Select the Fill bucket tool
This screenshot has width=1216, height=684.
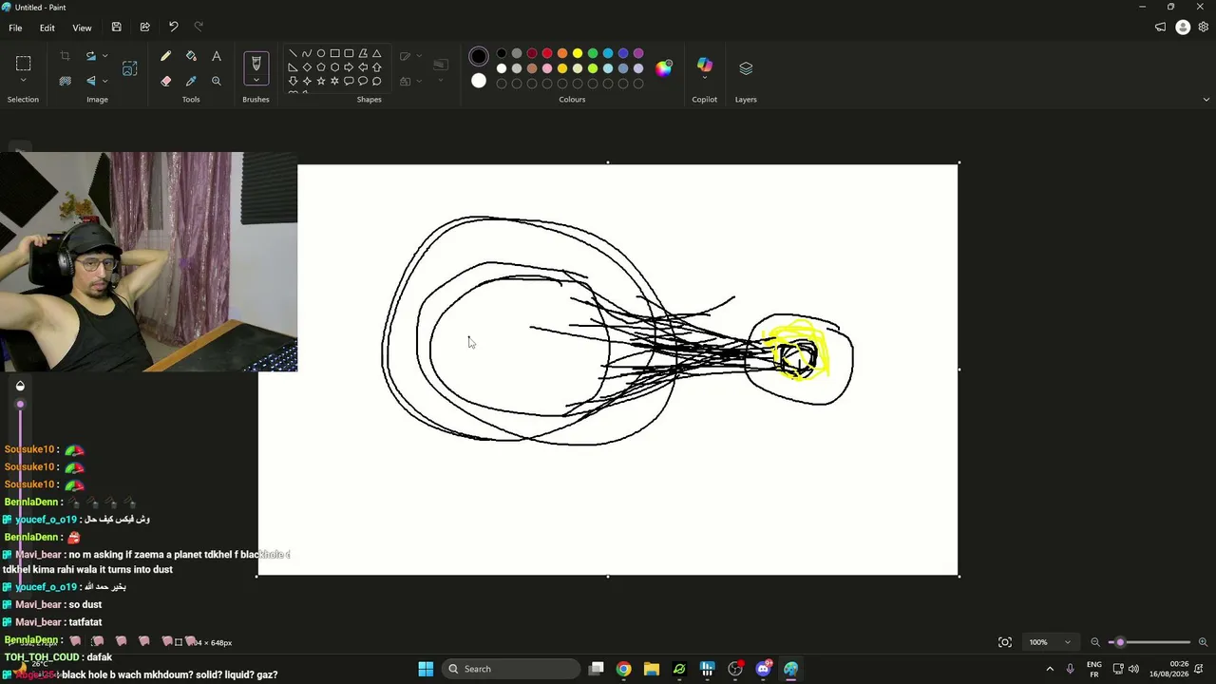tap(191, 57)
